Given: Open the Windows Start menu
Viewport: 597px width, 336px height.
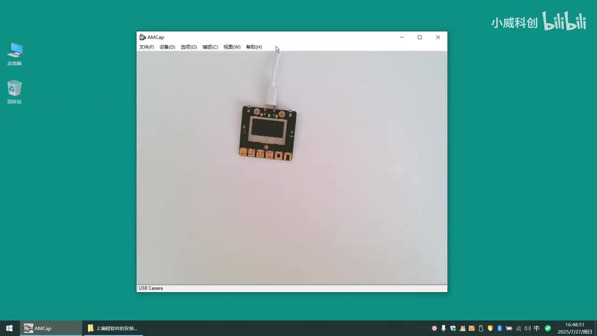Looking at the screenshot, I should tap(9, 329).
